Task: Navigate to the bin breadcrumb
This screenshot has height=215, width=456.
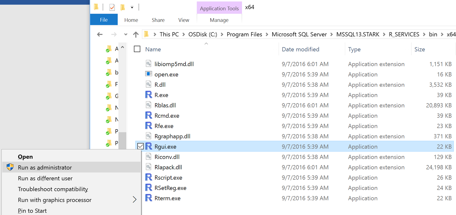Action: point(433,35)
